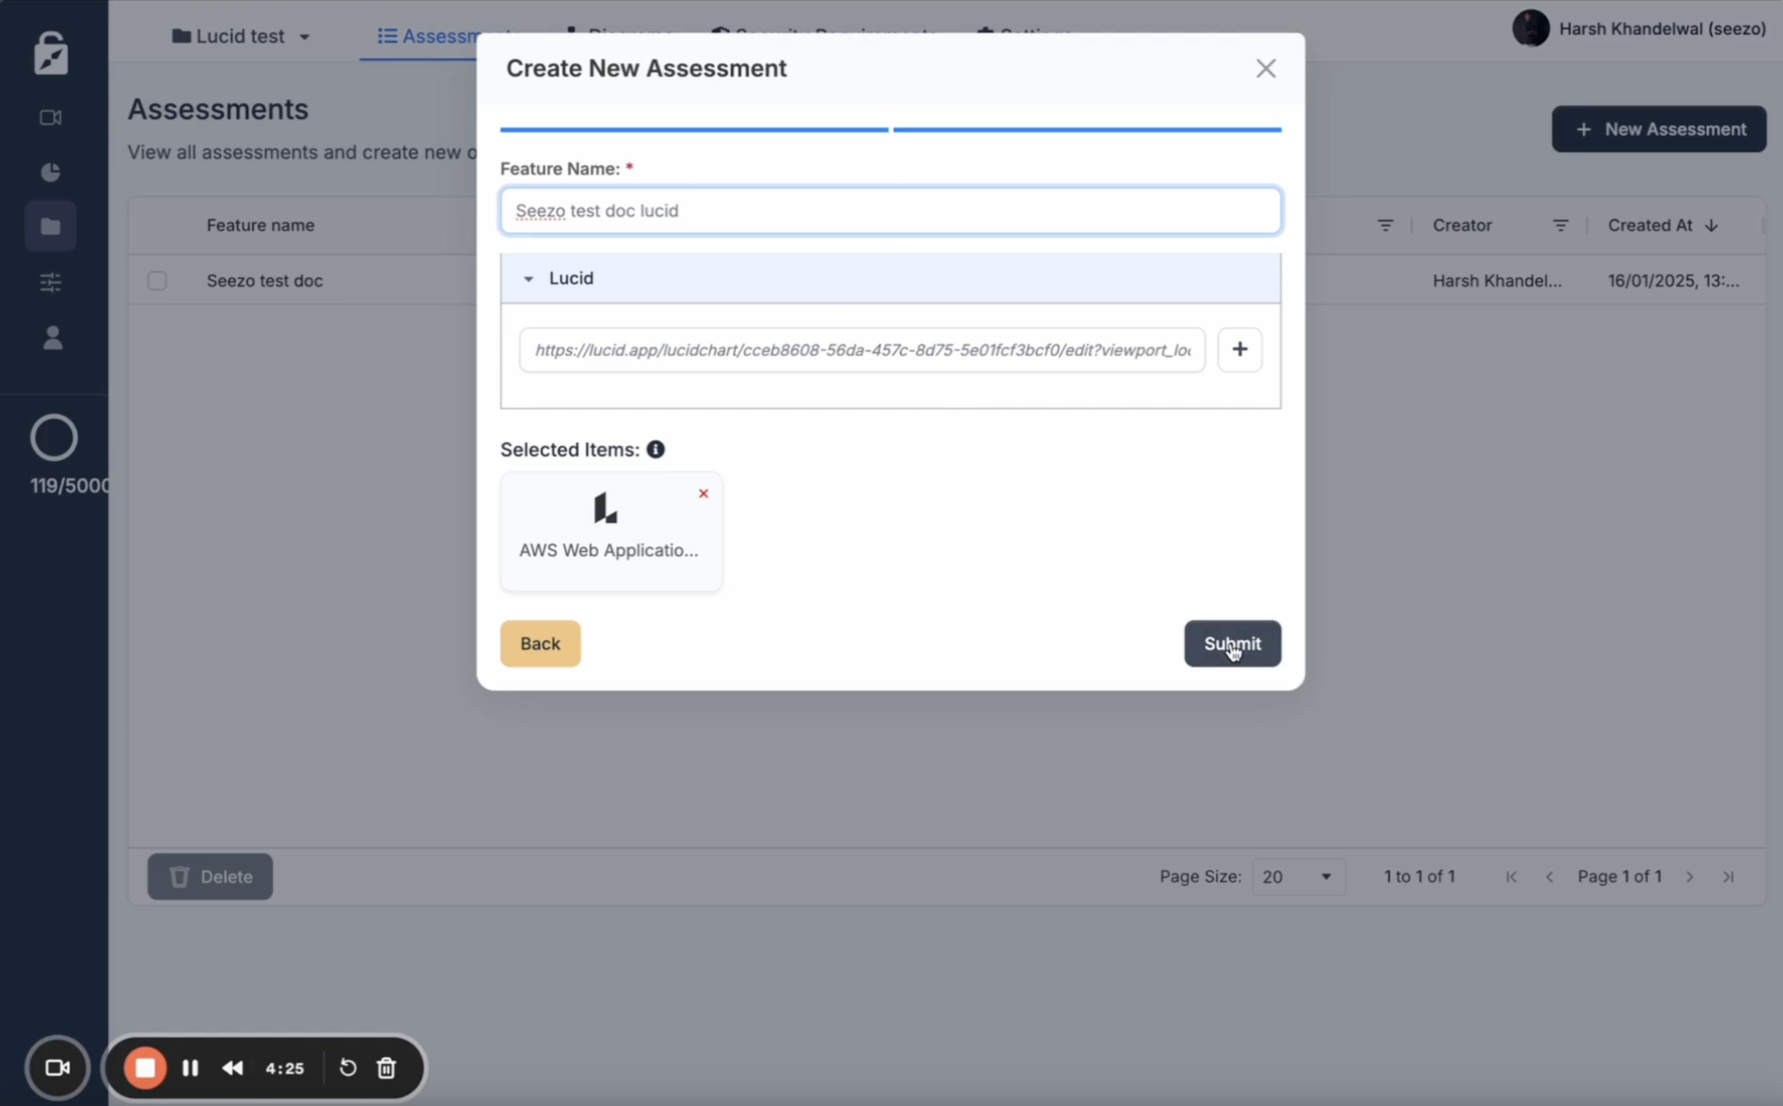1783x1106 pixels.
Task: Click the video camera icon in sidebar
Action: click(50, 117)
